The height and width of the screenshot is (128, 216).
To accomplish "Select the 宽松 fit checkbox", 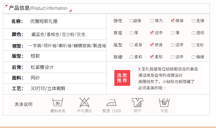I will (193, 45).
